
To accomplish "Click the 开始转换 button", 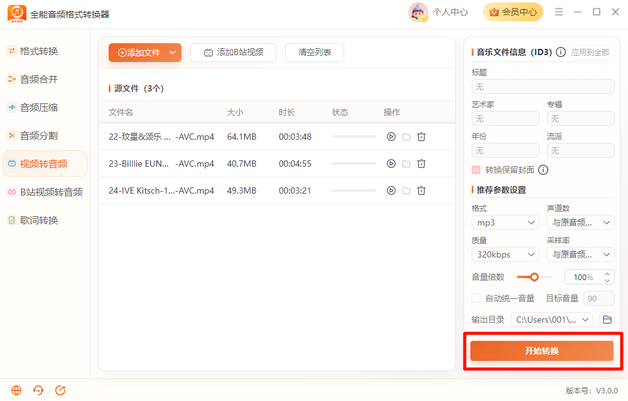I will coord(542,351).
